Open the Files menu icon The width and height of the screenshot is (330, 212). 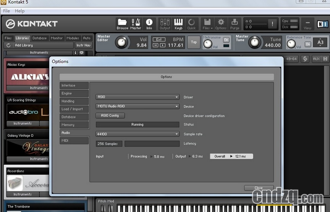(207, 24)
